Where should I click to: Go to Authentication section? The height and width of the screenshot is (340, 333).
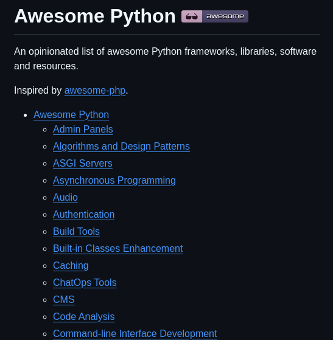pos(84,215)
